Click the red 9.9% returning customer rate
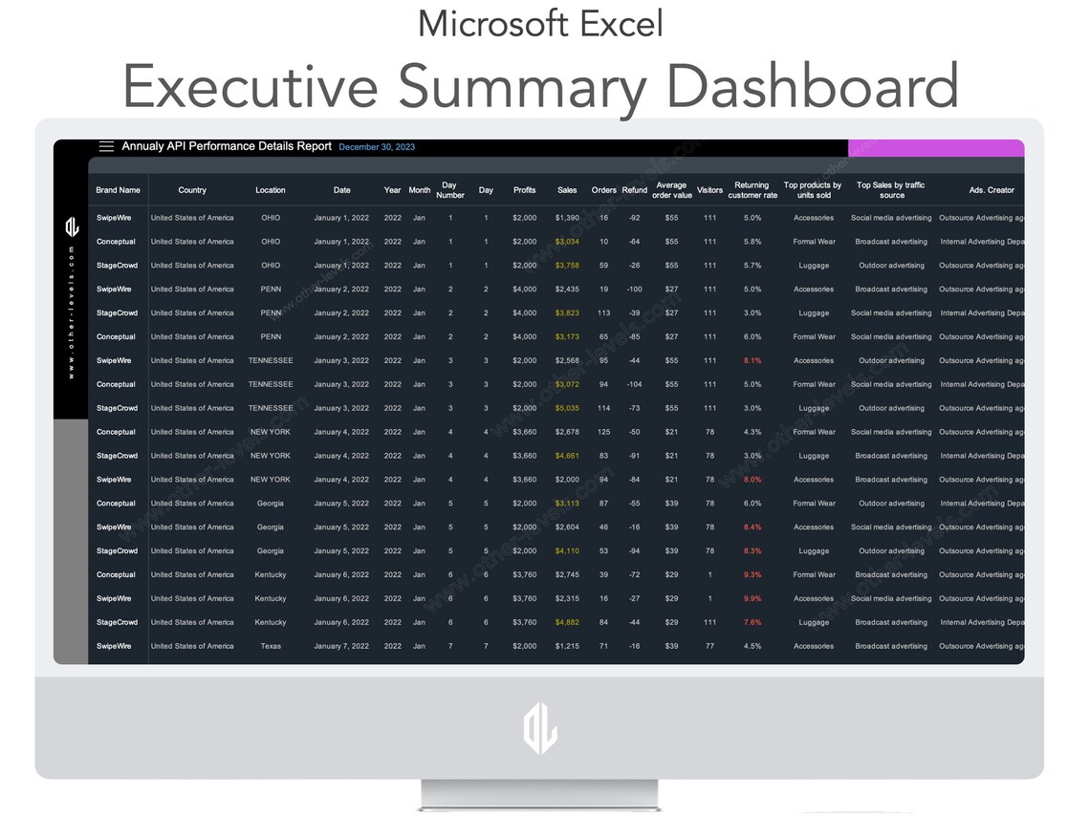This screenshot has width=1090, height=817. [x=752, y=599]
